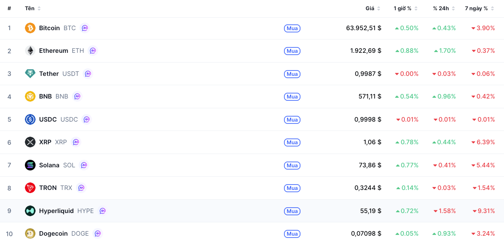This screenshot has width=504, height=245.
Task: Click the 6.39% seven-day change
Action: coord(483,142)
